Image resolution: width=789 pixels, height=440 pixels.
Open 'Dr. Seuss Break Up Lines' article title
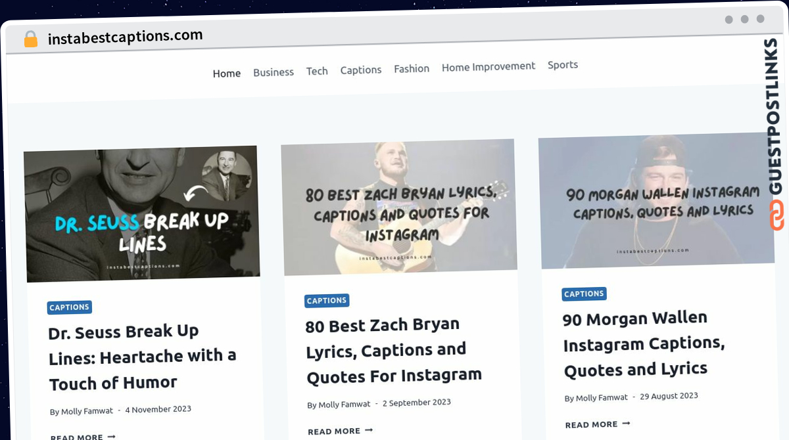[x=142, y=357]
